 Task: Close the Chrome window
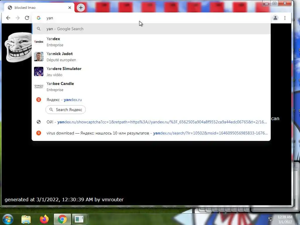point(285,3)
